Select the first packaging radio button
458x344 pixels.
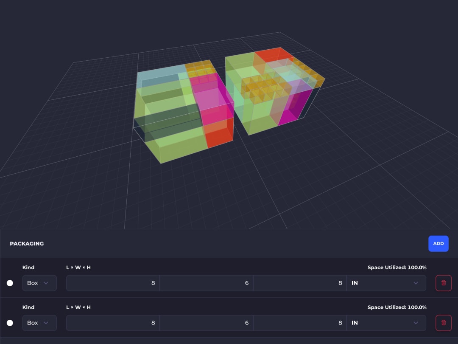tap(10, 283)
